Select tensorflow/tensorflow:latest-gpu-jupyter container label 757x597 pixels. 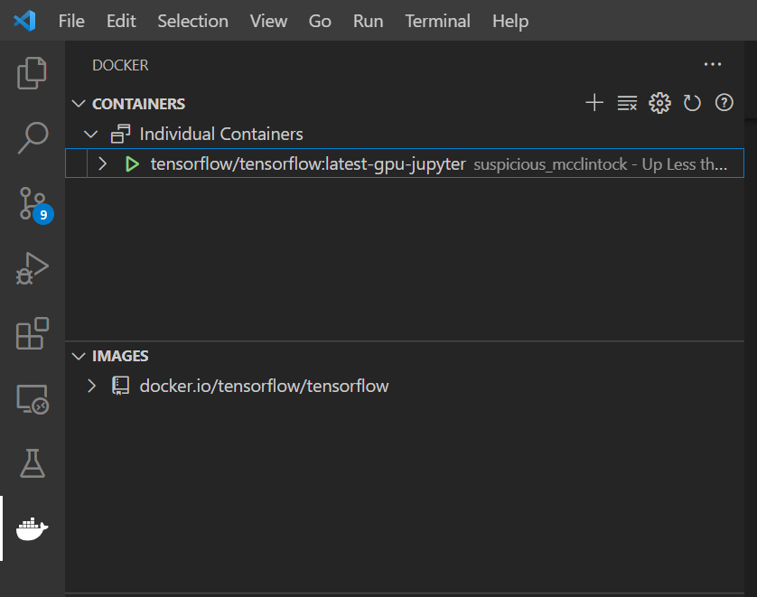(x=308, y=164)
